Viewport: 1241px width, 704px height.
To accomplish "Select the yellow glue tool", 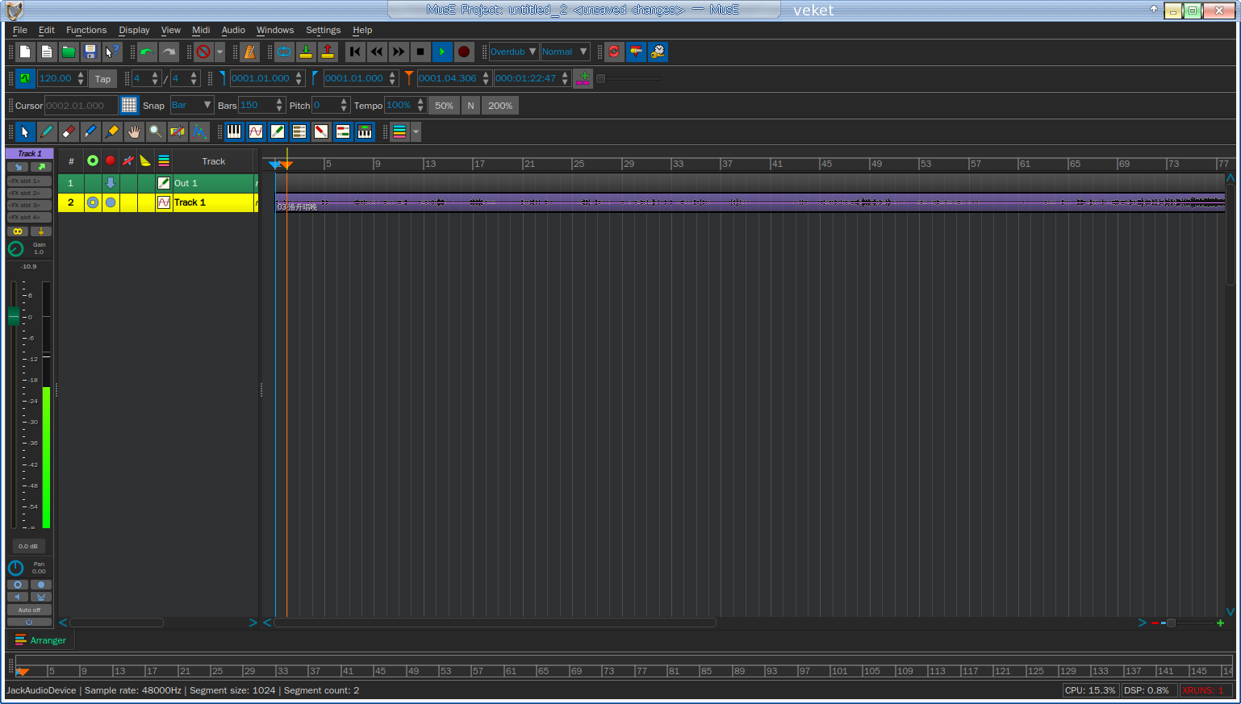I will point(112,131).
